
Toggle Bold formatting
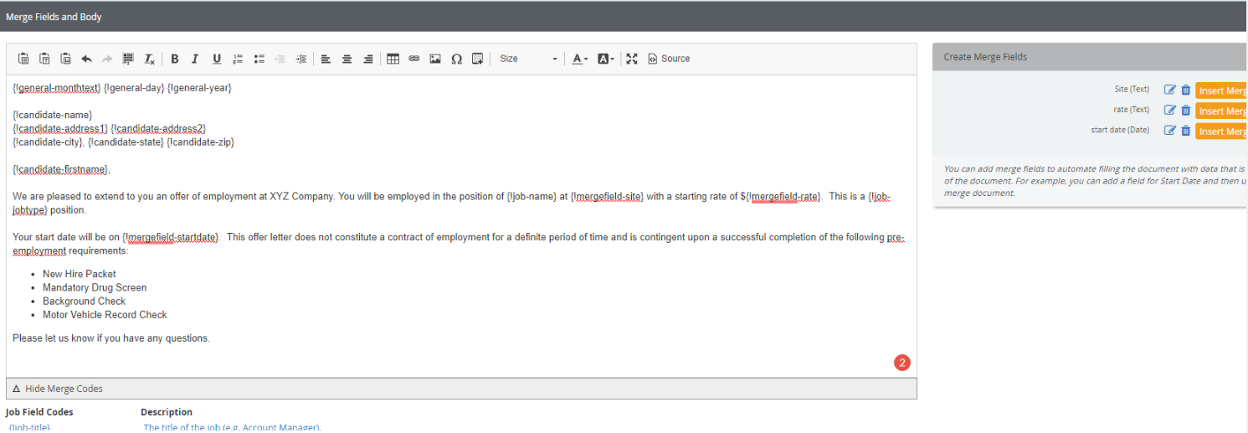(x=175, y=59)
